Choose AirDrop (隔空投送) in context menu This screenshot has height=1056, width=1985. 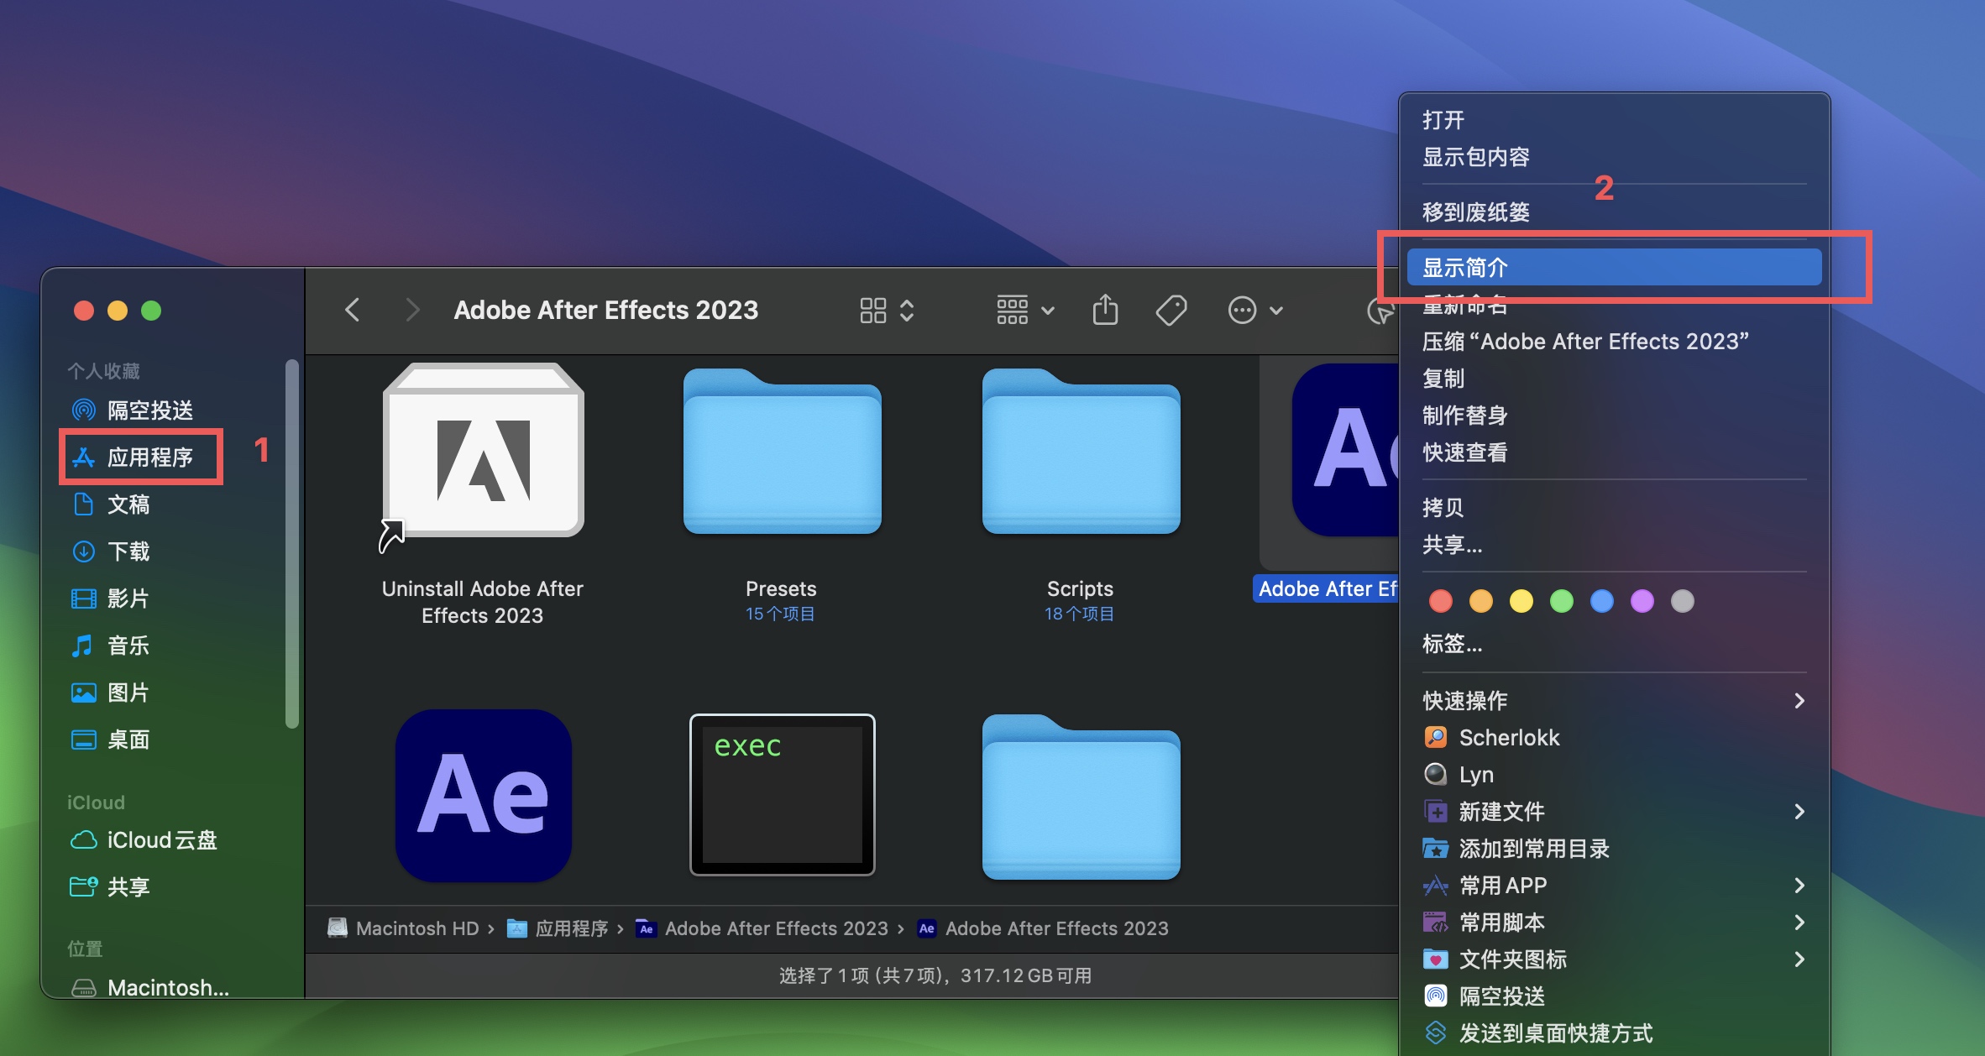(1614, 996)
